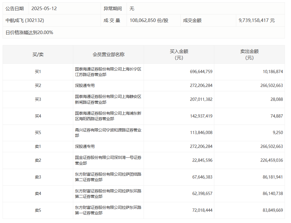Click buy amount 62,398,657
This screenshot has height=223, width=291.
202,194
